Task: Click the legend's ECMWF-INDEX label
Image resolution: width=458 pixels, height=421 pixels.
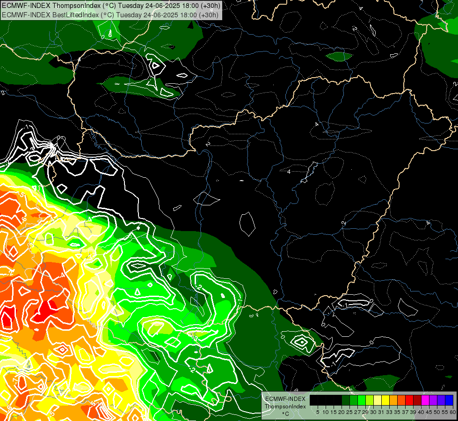Action: (x=285, y=399)
